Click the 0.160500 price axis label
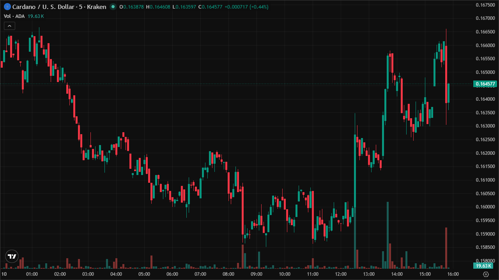 (485, 194)
